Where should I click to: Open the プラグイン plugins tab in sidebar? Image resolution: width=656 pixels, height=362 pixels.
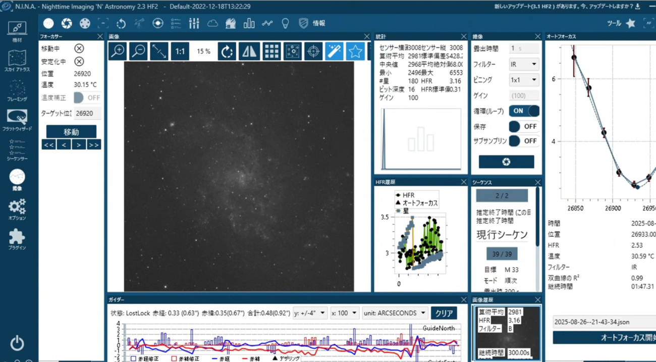pyautogui.click(x=17, y=239)
